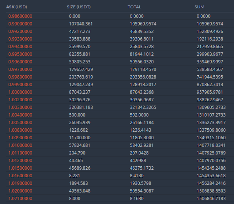The width and height of the screenshot is (234, 204).
Task: Click size value 39583.888
Action: 80,39
